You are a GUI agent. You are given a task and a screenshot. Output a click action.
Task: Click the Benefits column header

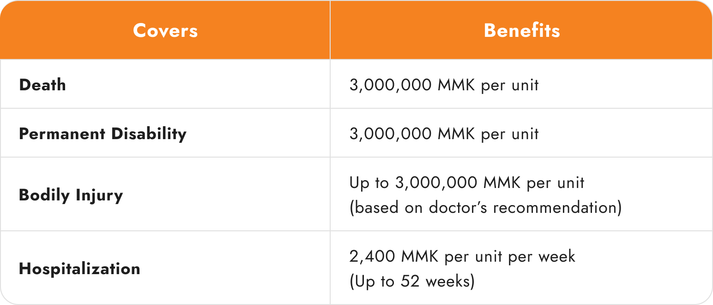point(522,30)
